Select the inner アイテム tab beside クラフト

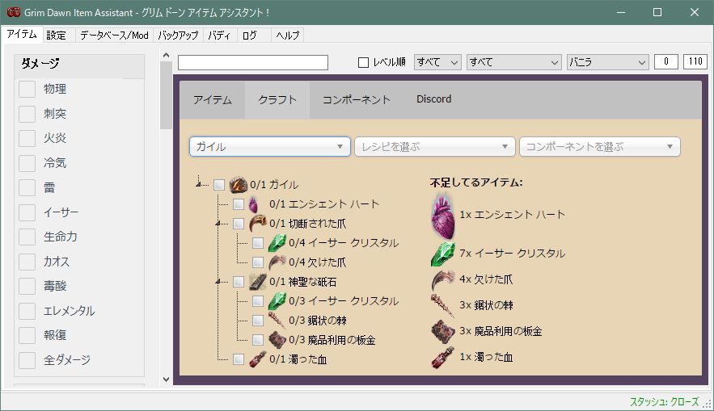(x=213, y=99)
